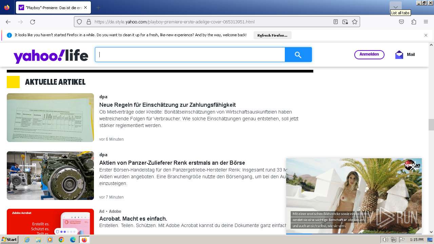Launch Microsoft Edge from taskbar
The height and width of the screenshot is (244, 434).
click(x=73, y=240)
